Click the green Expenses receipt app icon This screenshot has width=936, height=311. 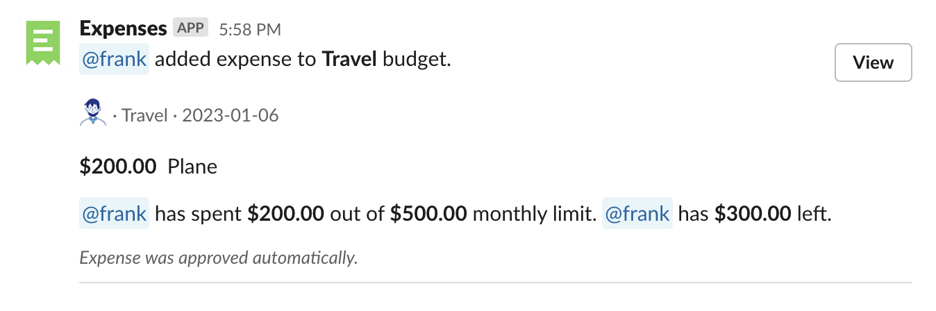[x=43, y=43]
